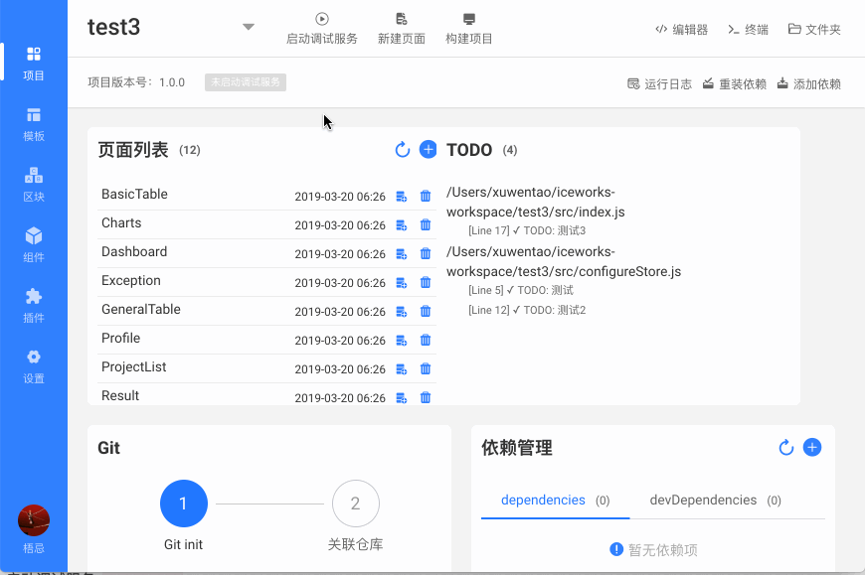Open the 插件 sidebar section
865x575 pixels.
click(34, 306)
